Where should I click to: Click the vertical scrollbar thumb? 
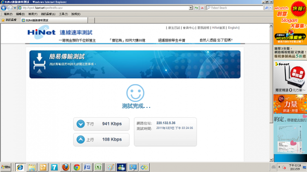[x=271, y=75]
